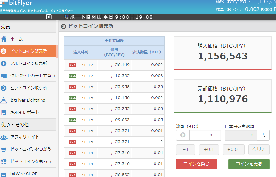
Task: Open bitFlyer Lightning menu entry
Action: coord(28,100)
